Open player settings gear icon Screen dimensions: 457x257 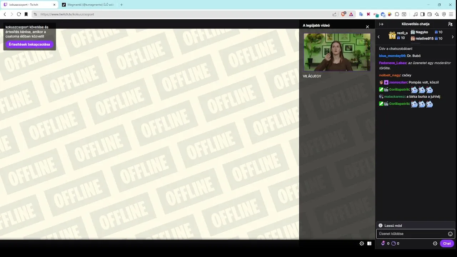coord(362,243)
